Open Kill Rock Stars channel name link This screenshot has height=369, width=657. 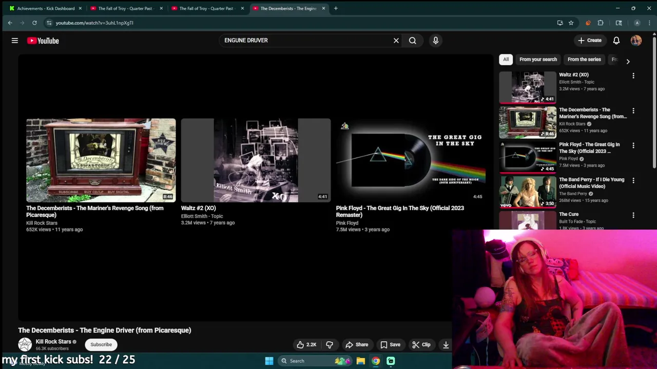click(53, 342)
